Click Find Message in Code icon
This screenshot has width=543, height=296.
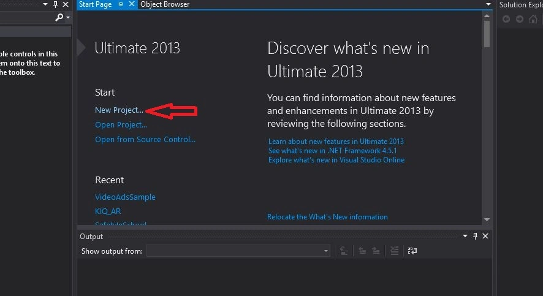coord(344,251)
